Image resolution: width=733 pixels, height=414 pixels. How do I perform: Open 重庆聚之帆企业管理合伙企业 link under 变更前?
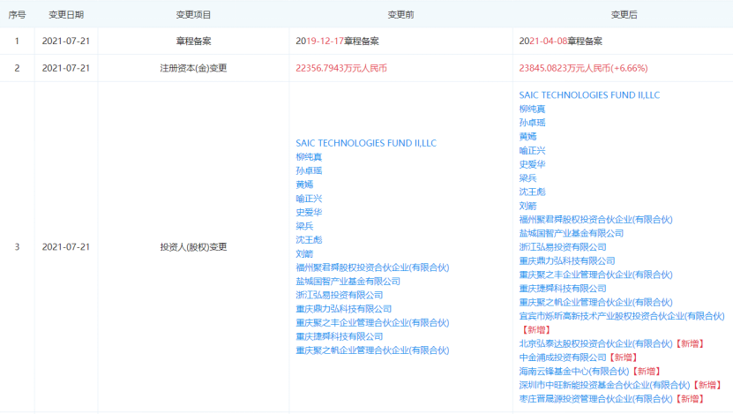tap(372, 350)
